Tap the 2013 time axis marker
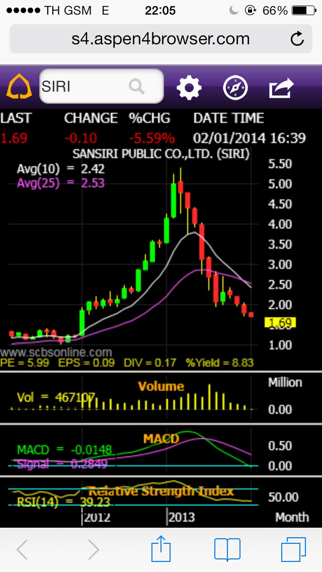 click(181, 517)
